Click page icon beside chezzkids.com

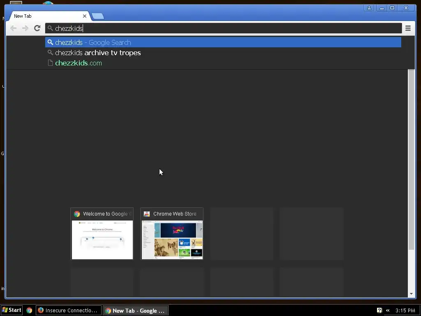pos(50,63)
